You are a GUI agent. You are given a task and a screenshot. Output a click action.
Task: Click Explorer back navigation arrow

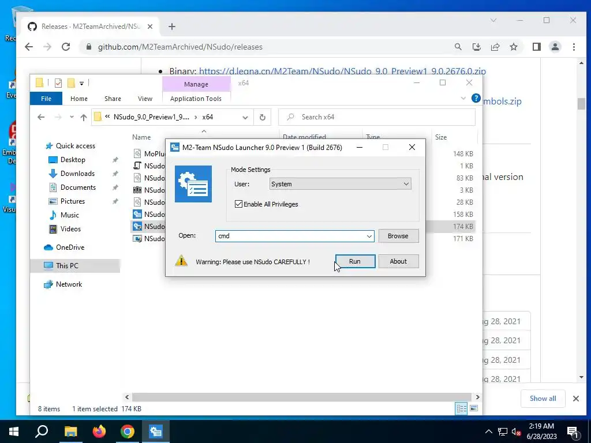[41, 117]
